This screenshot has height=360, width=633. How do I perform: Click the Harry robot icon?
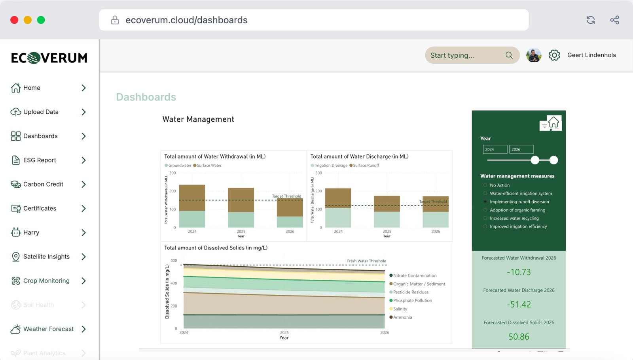tap(16, 232)
